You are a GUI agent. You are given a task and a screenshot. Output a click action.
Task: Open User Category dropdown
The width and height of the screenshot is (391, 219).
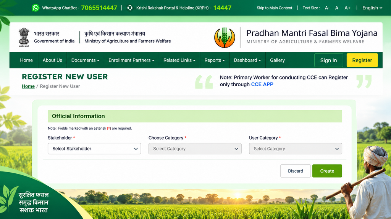click(x=296, y=149)
